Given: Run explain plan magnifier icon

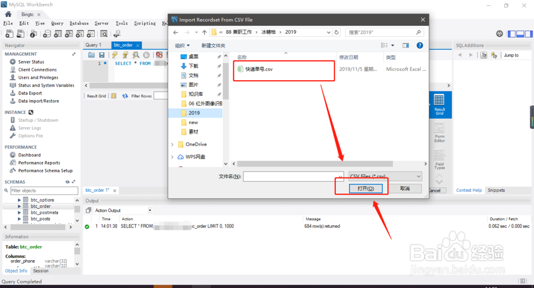Looking at the screenshot, I should 136,55.
